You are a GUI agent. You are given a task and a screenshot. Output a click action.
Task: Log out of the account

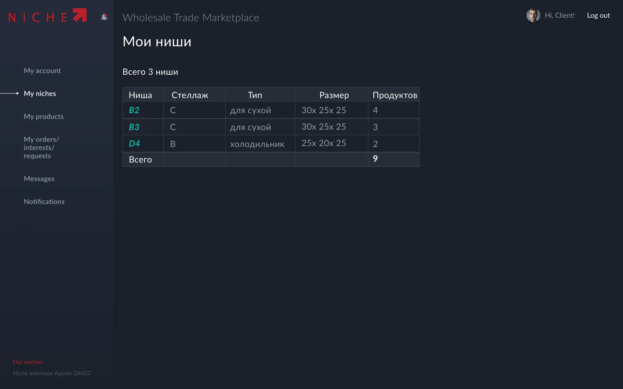click(598, 15)
